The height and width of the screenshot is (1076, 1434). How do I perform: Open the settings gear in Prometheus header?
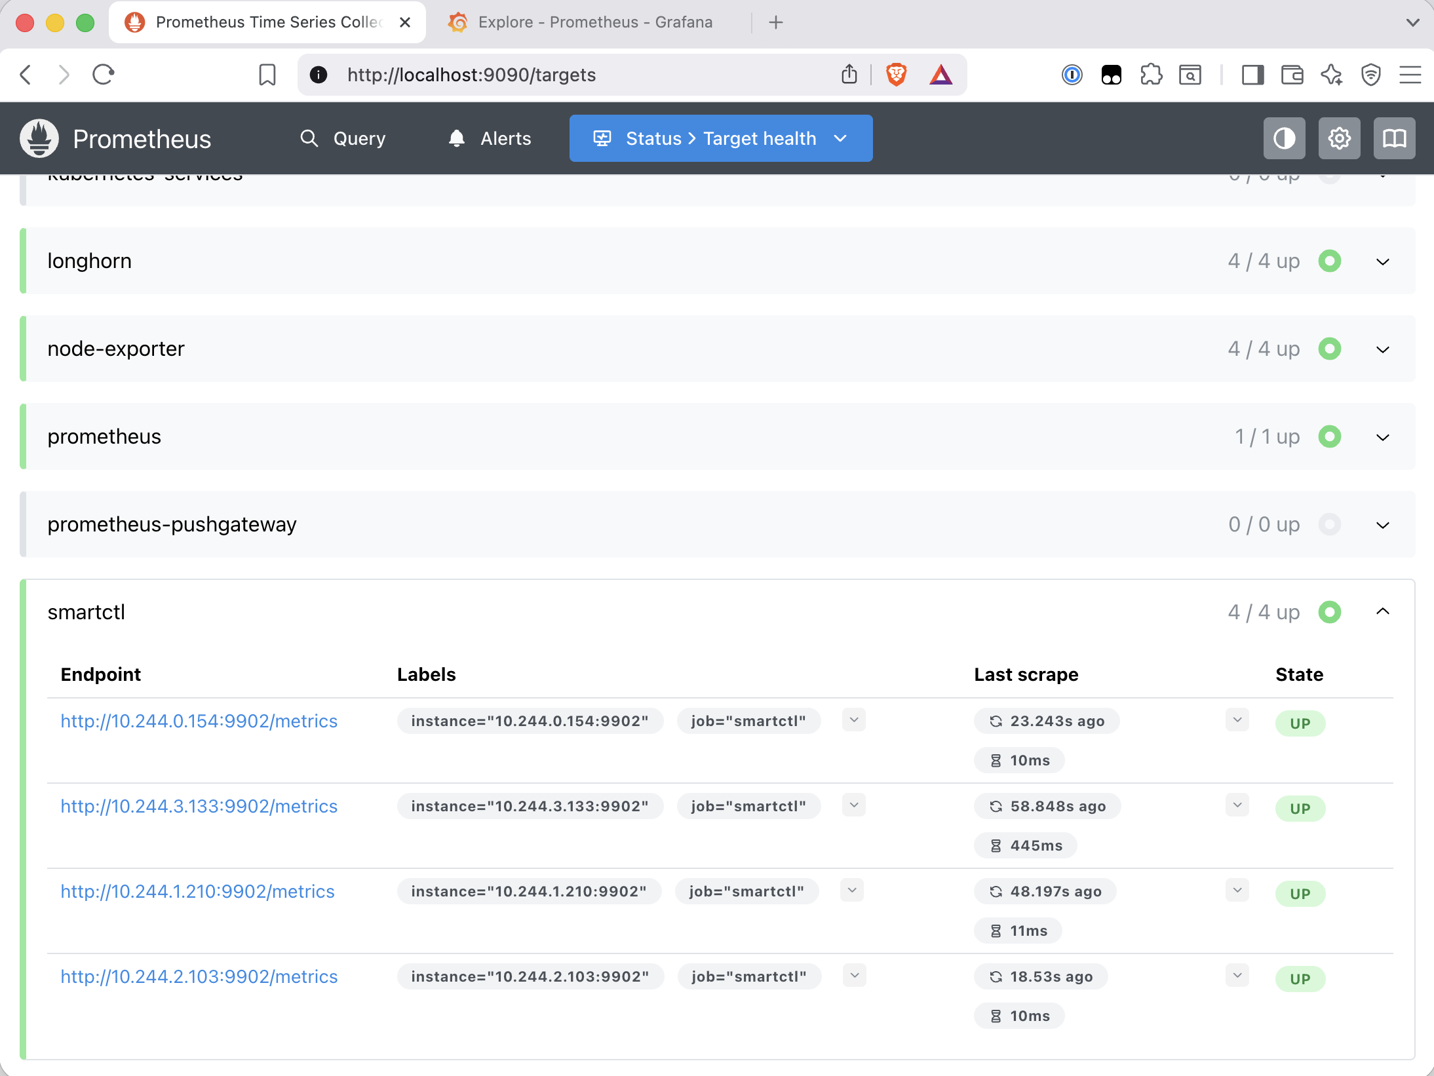click(x=1339, y=138)
